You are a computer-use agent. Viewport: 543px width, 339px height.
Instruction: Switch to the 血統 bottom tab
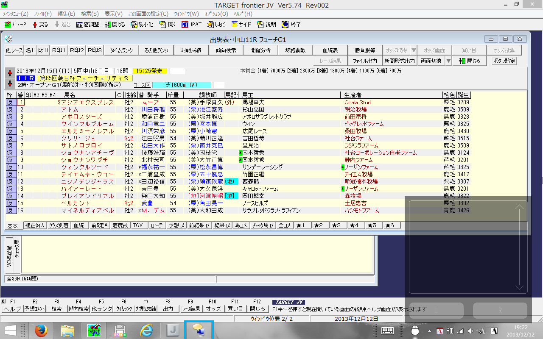(x=79, y=225)
